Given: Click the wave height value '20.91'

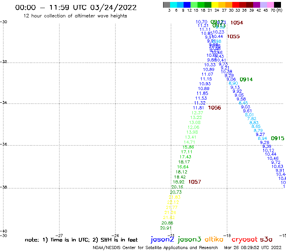Looking at the screenshot, I should pyautogui.click(x=166, y=228).
